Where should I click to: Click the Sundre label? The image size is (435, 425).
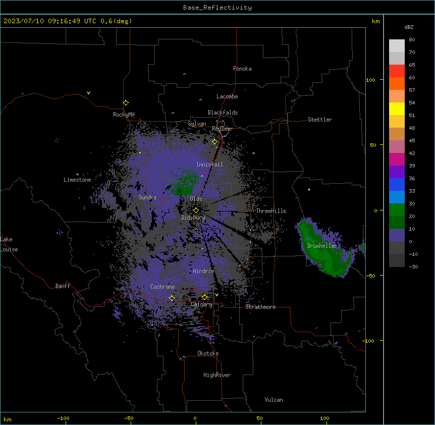tap(147, 197)
